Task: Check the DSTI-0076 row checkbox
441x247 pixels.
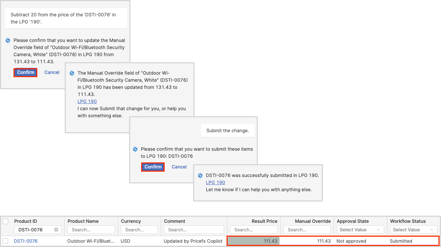Action: (x=6, y=241)
